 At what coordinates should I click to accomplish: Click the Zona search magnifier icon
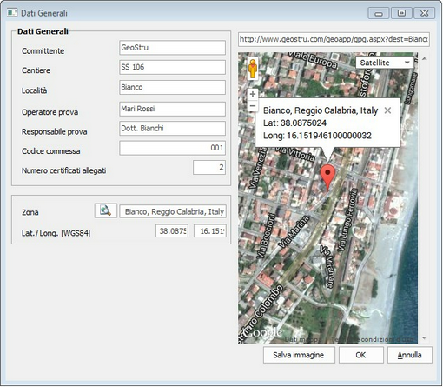click(x=106, y=210)
